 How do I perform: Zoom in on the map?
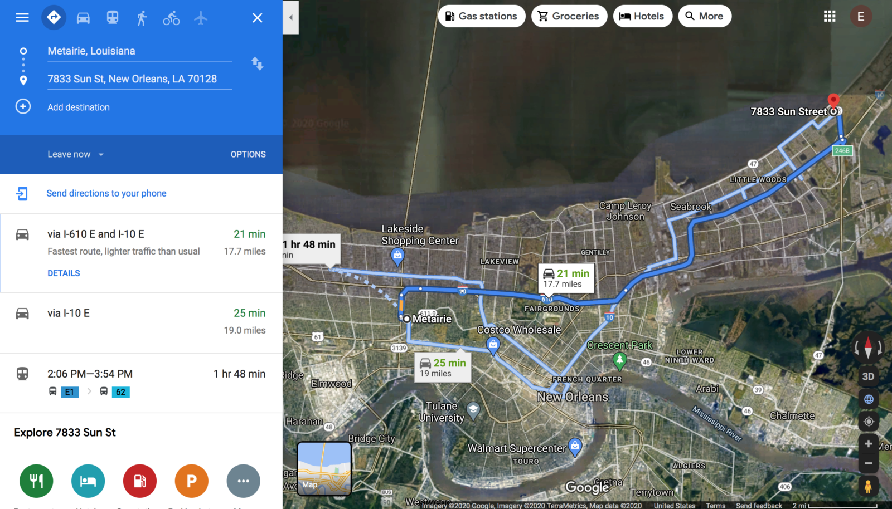(x=868, y=444)
